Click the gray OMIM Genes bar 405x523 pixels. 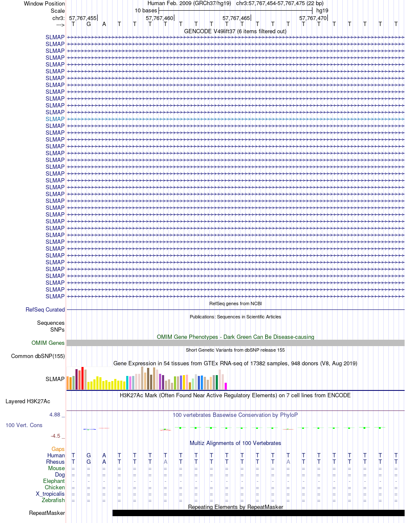(x=235, y=343)
